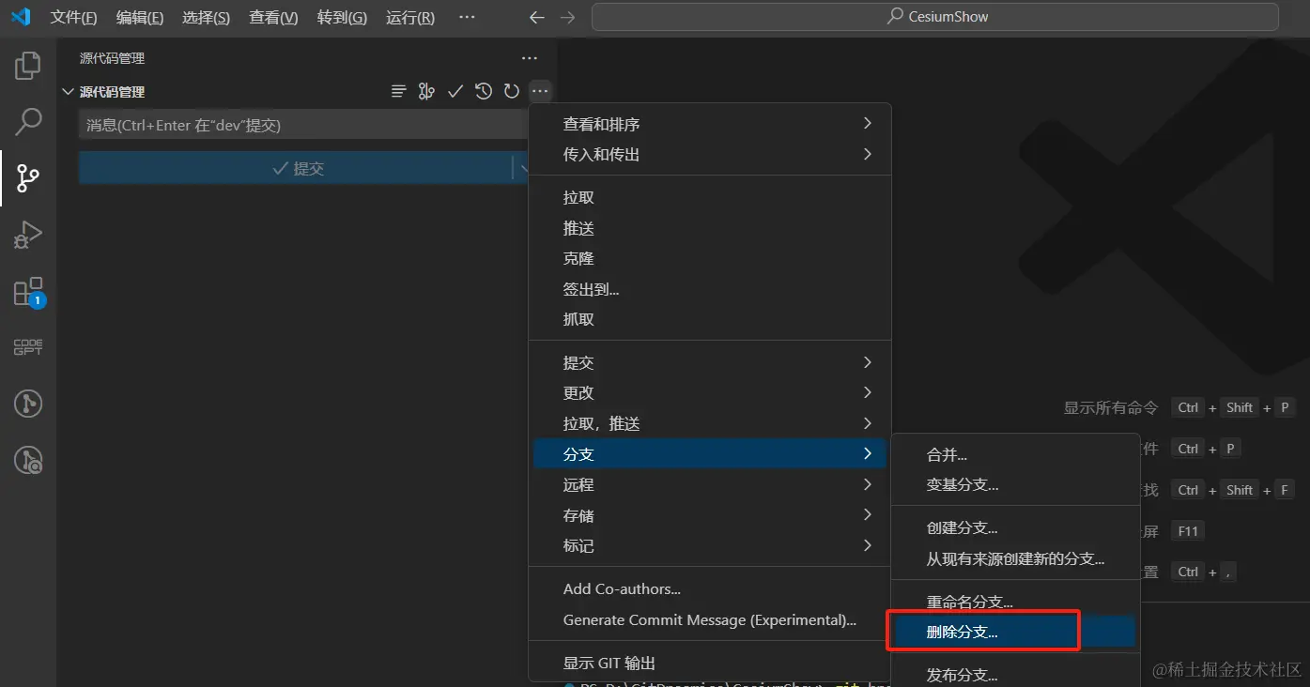
Task: Open the 文件(F) menu
Action: 73,18
